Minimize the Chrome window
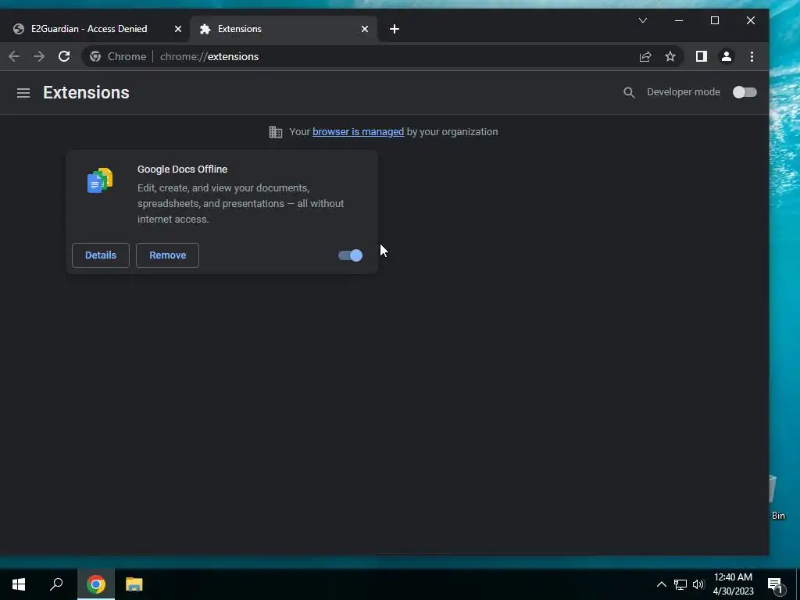 click(x=679, y=20)
